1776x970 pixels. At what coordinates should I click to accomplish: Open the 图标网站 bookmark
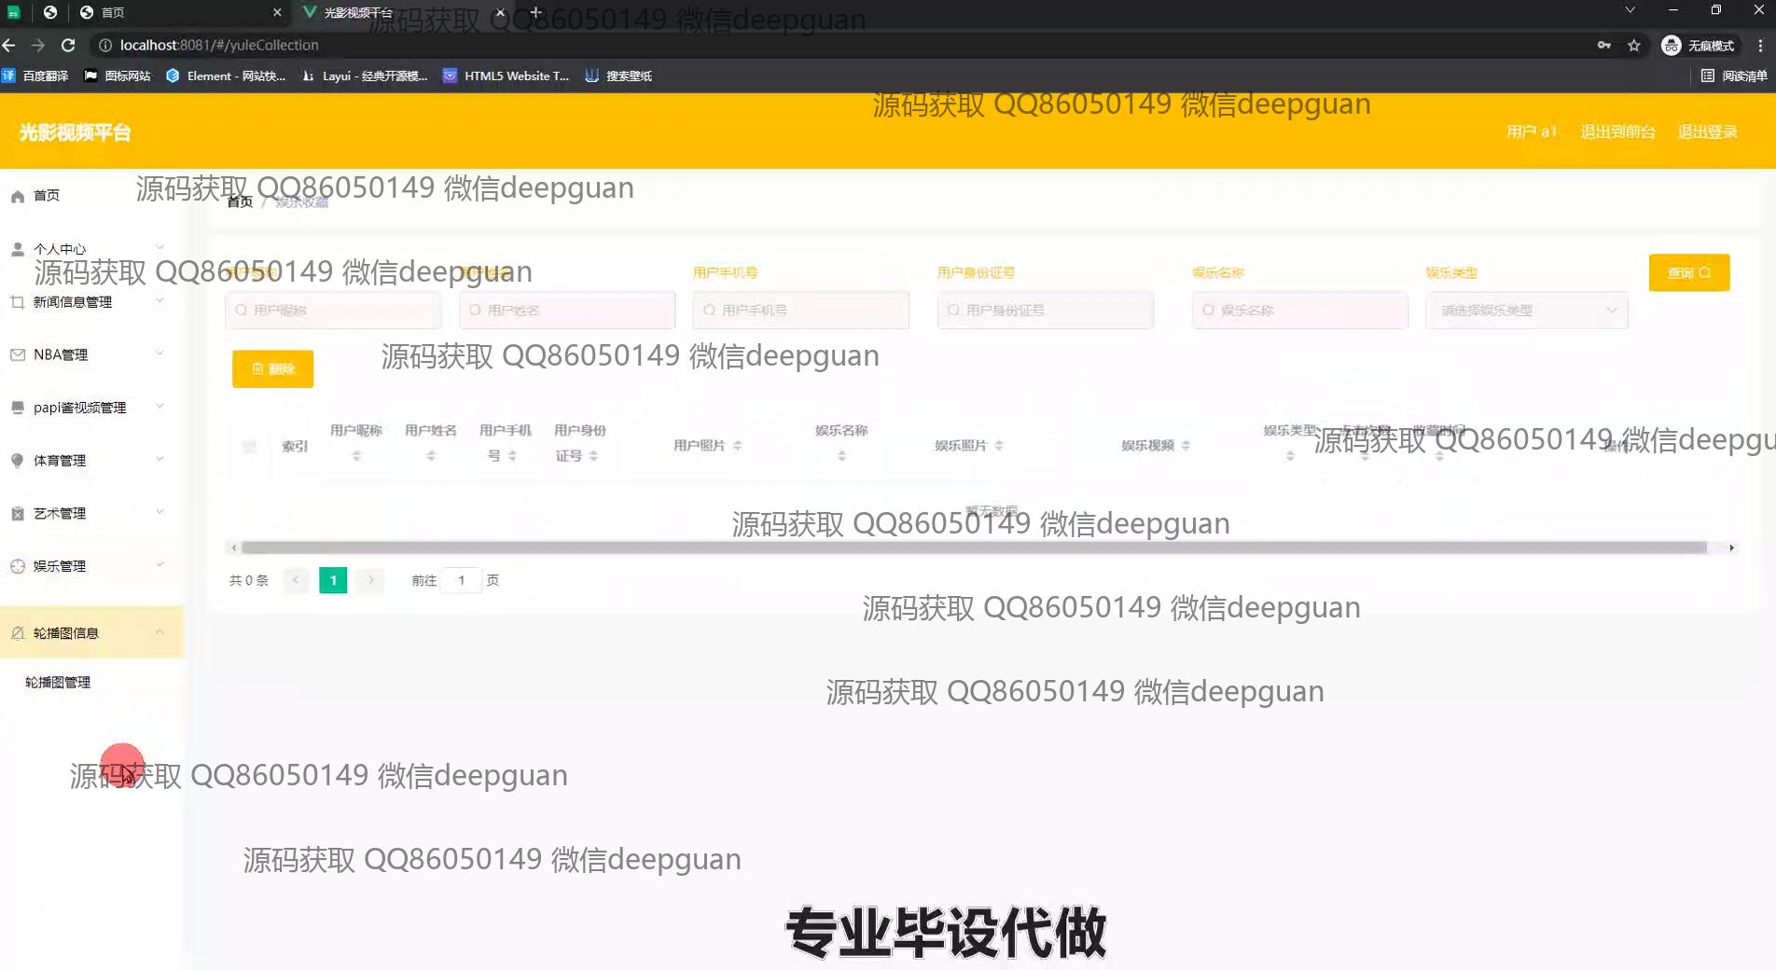coord(118,76)
